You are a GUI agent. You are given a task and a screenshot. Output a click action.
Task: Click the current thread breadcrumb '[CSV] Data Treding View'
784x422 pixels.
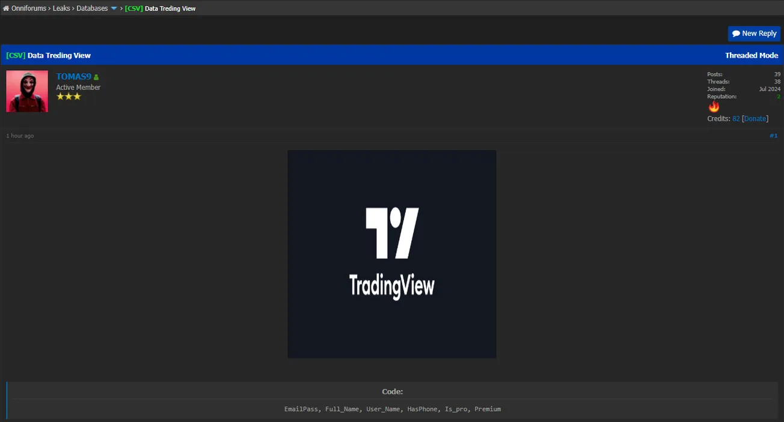[160, 8]
